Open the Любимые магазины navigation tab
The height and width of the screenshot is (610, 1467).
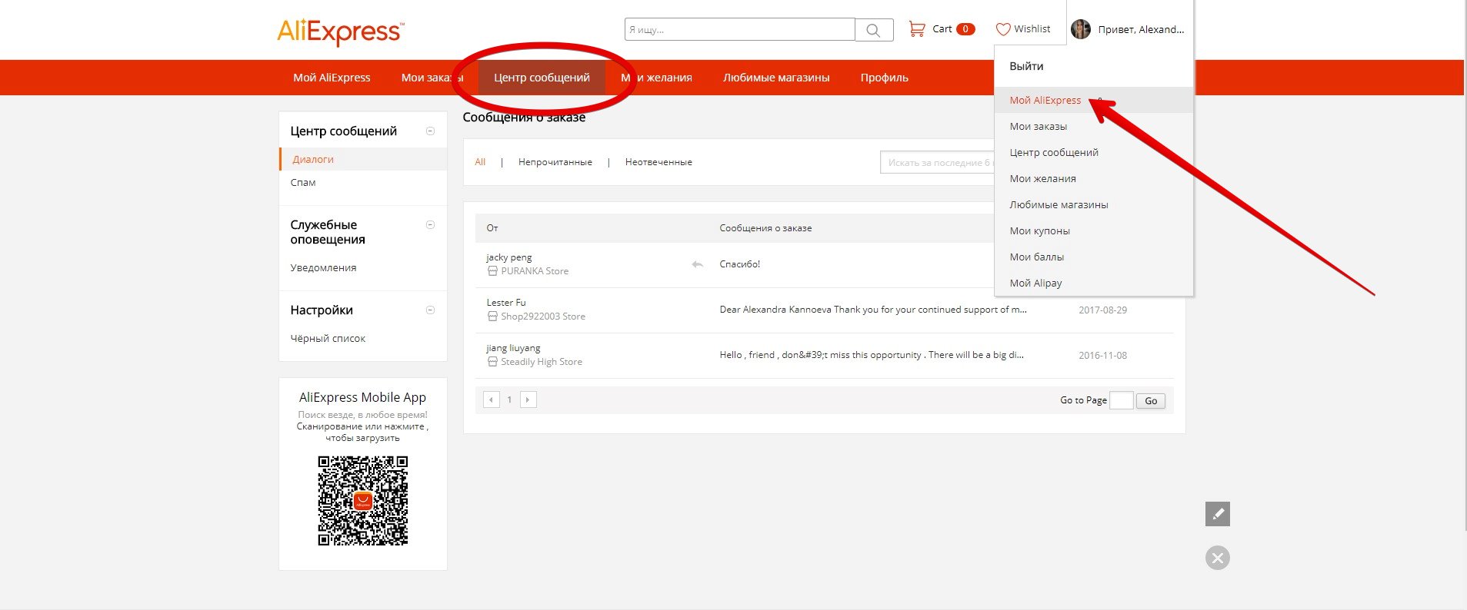tap(776, 78)
